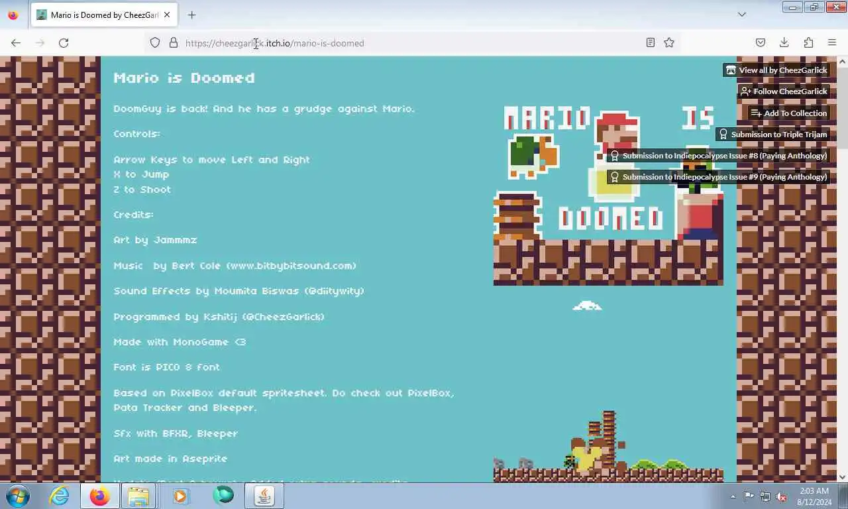This screenshot has height=509, width=848.
Task: Open the Firefox downloads arrow icon
Action: [x=784, y=42]
